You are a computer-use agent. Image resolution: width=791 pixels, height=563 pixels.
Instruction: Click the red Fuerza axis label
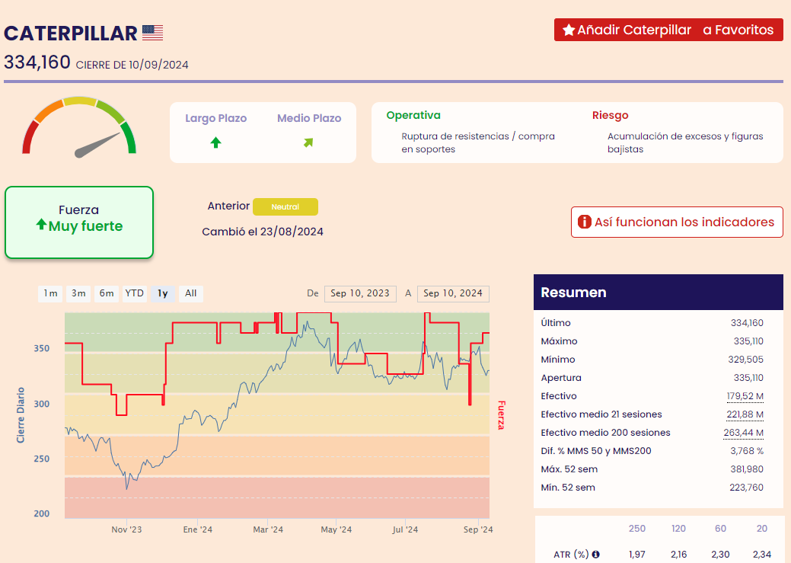coord(501,415)
